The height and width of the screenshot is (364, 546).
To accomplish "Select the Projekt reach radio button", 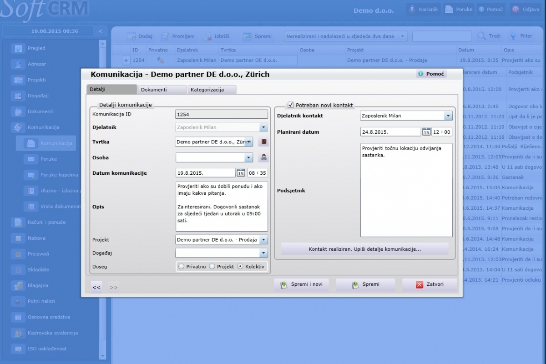I will coord(212,267).
